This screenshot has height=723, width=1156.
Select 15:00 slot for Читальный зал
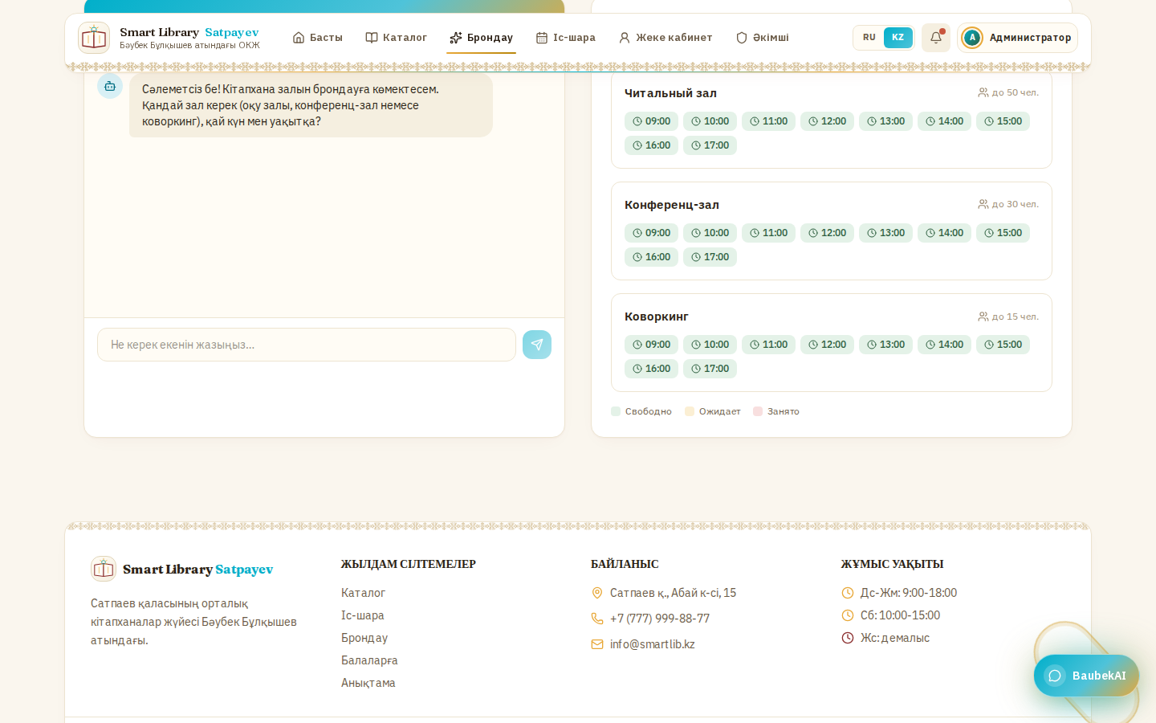pos(1003,121)
